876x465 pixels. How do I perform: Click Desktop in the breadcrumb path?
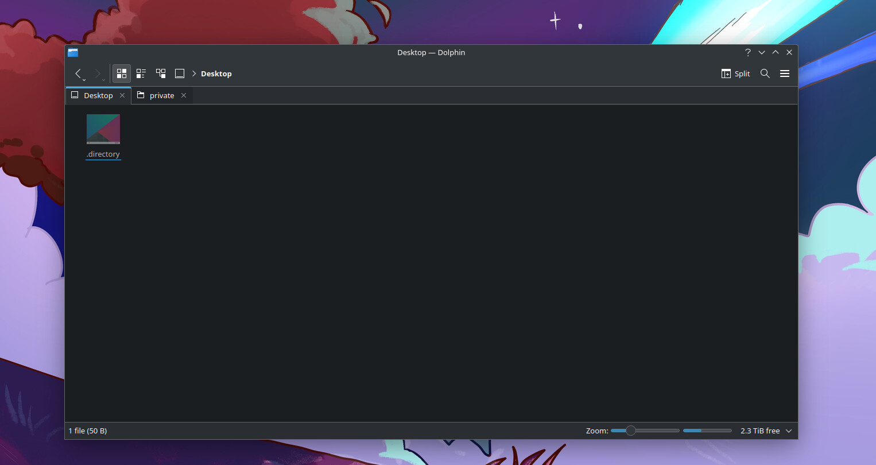(216, 74)
